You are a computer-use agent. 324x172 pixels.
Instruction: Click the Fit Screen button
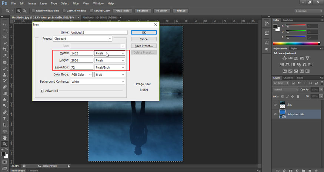click(143, 11)
